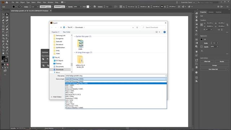This screenshot has width=231, height=130.
Task: Select the Gradient tool
Action: (7, 42)
